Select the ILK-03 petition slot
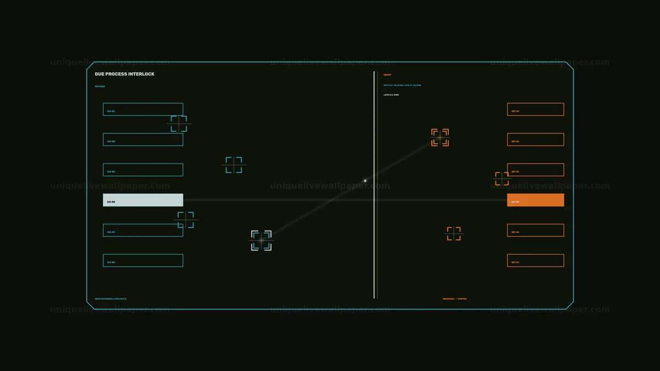This screenshot has width=660, height=371. [143, 170]
